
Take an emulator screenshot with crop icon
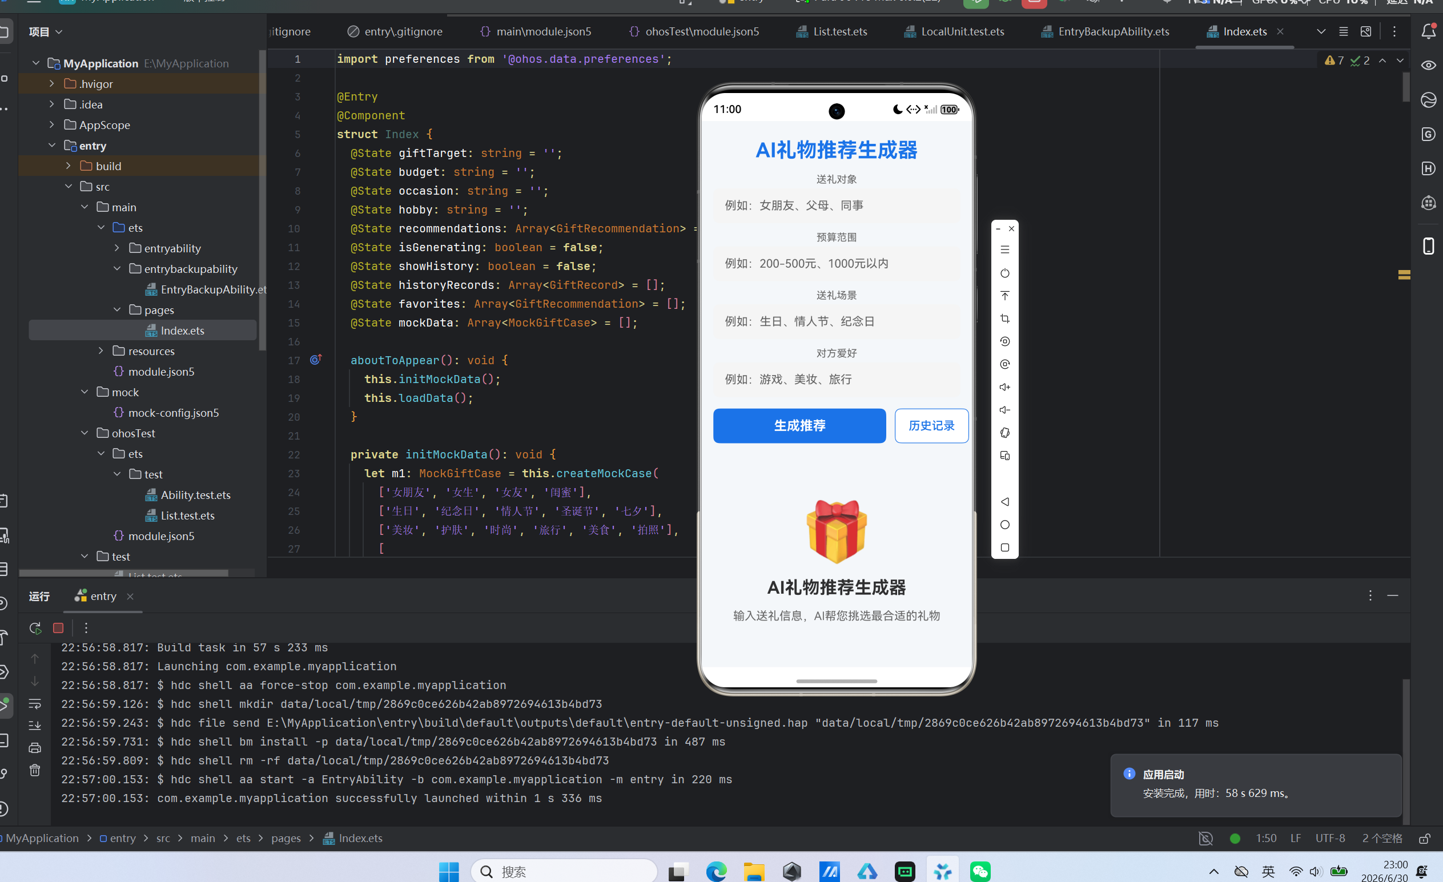1005,319
